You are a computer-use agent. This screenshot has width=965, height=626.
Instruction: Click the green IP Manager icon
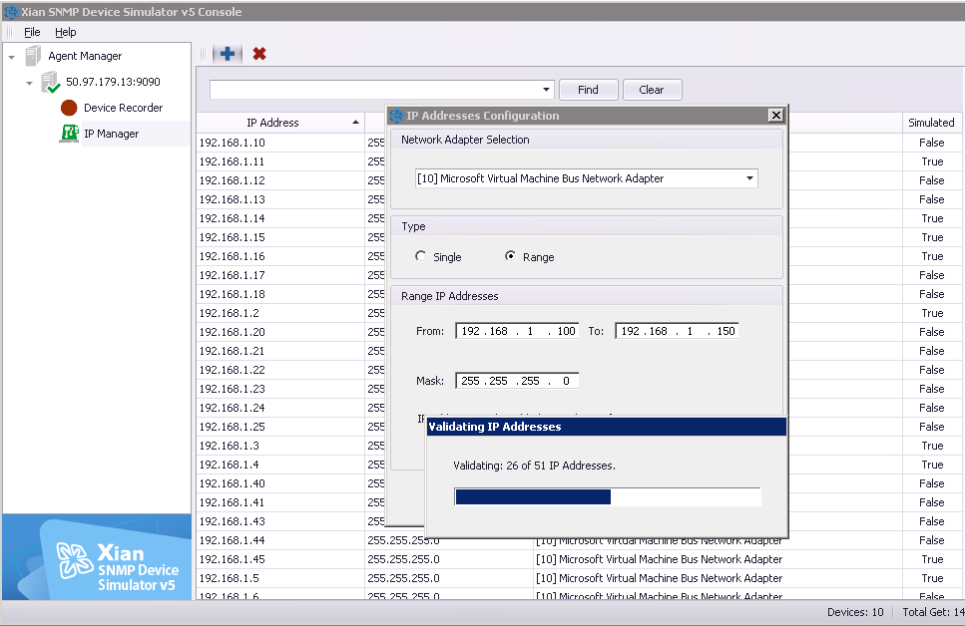[x=69, y=134]
